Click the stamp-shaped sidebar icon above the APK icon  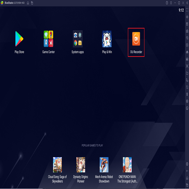point(187,52)
